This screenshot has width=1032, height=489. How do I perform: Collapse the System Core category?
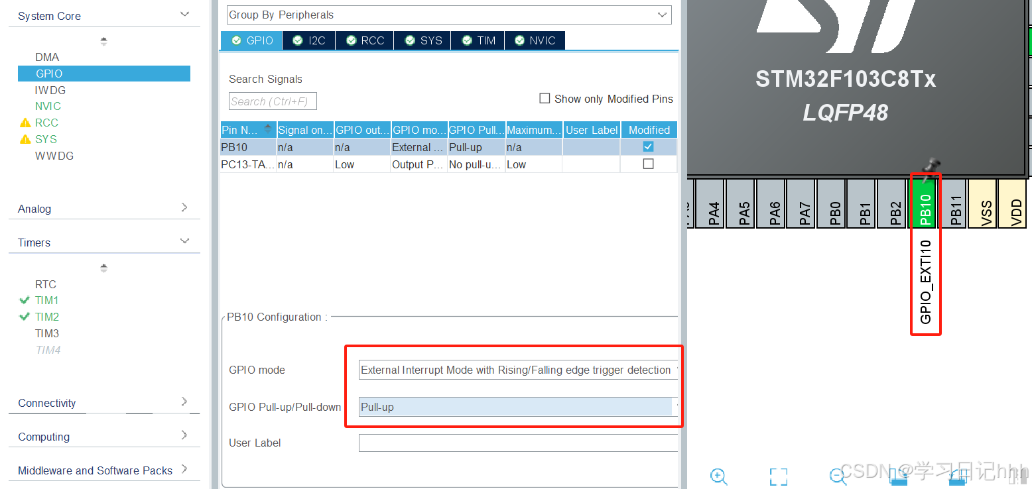(x=185, y=14)
